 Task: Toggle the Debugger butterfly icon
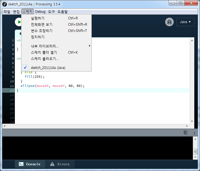[x=169, y=22]
